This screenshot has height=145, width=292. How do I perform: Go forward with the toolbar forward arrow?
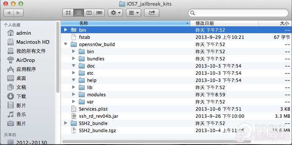pos(18,13)
